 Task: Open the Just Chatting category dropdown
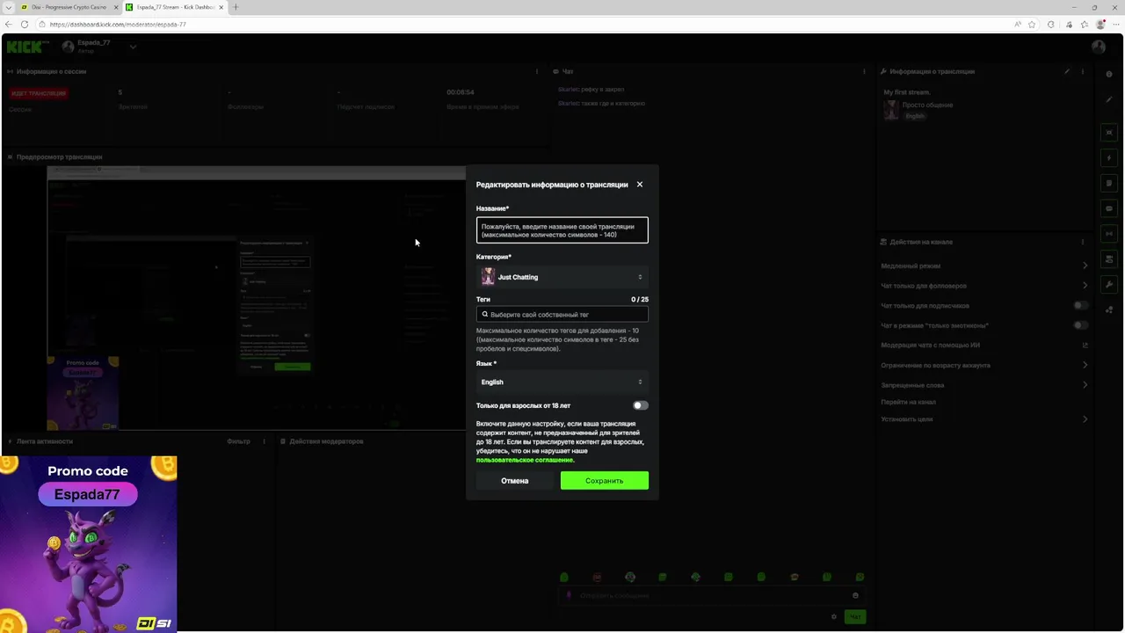click(562, 277)
